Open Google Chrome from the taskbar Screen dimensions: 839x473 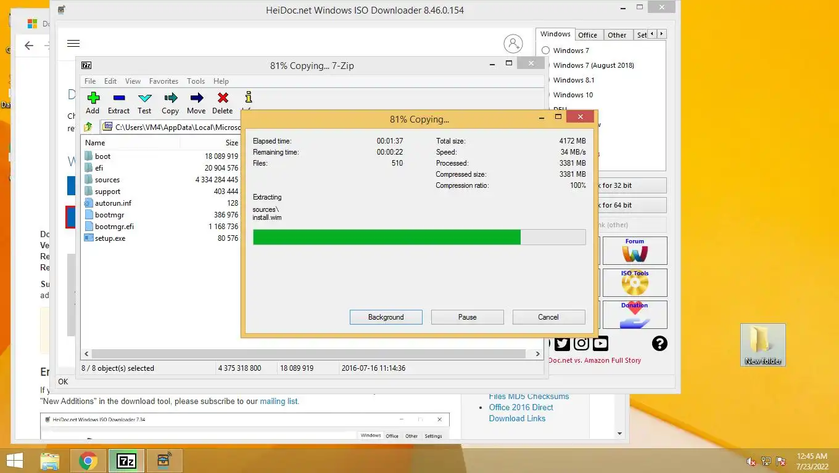88,461
